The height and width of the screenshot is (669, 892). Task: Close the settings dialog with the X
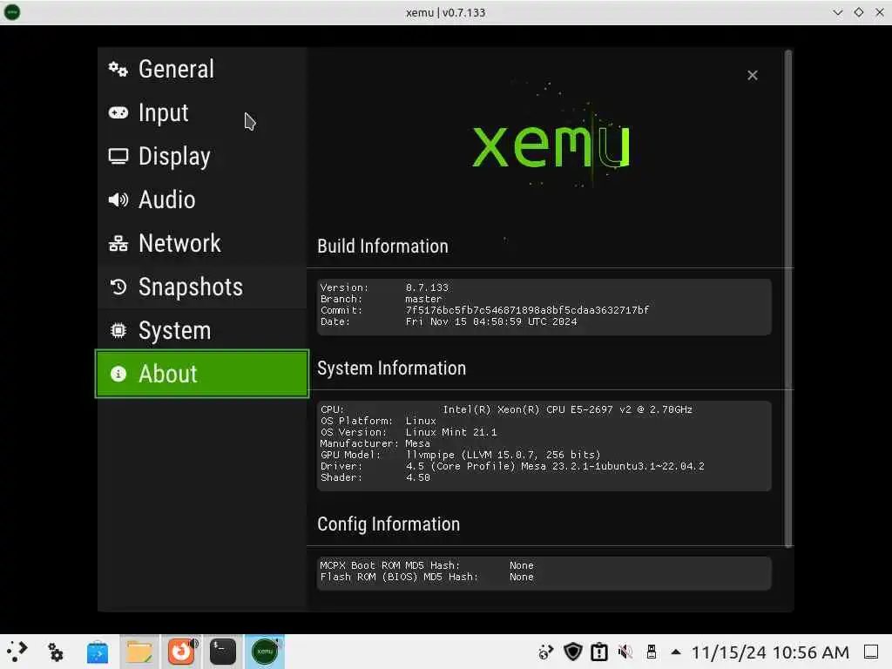(x=752, y=75)
